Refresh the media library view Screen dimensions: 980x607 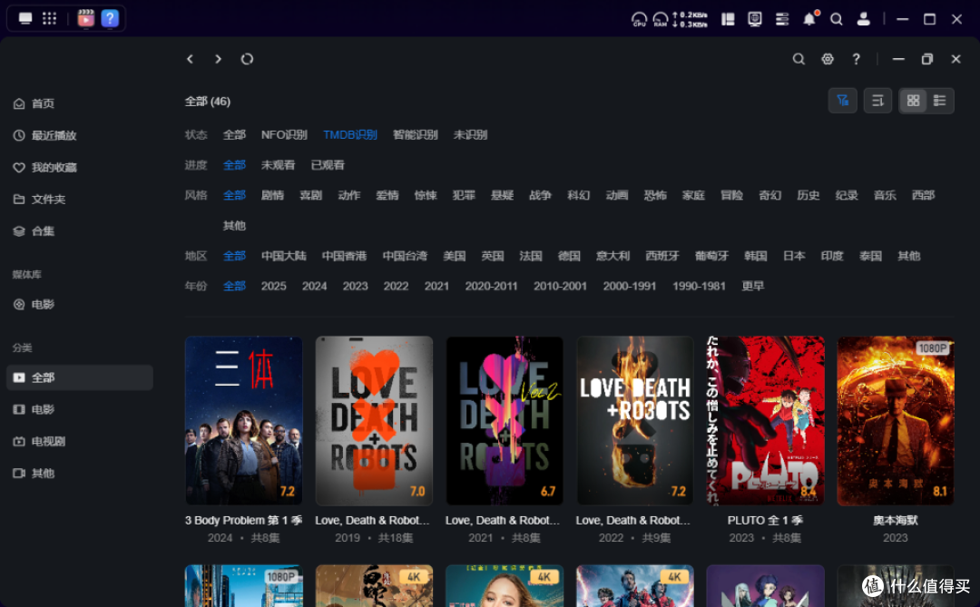point(247,59)
